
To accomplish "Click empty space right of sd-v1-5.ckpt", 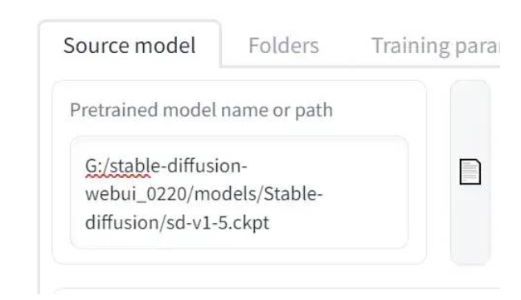I will point(335,223).
